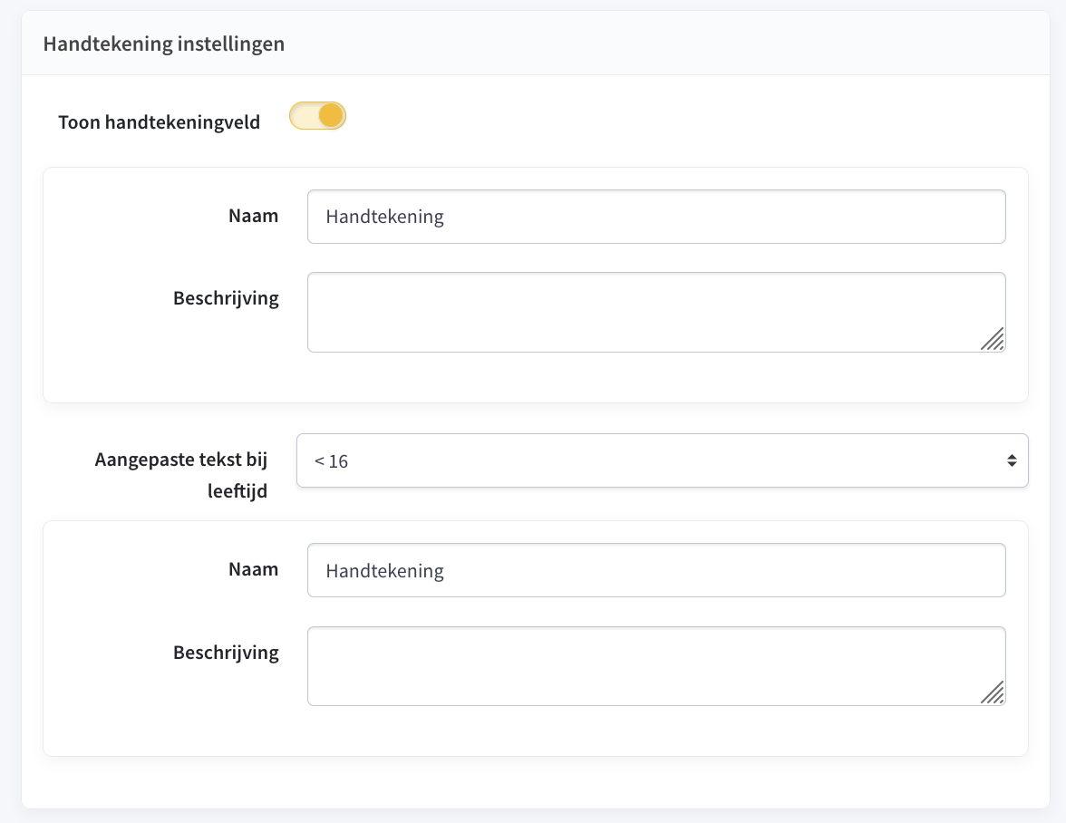Viewport: 1066px width, 823px height.
Task: Click the 'Handtekening' text in first Naam field
Action: [384, 217]
